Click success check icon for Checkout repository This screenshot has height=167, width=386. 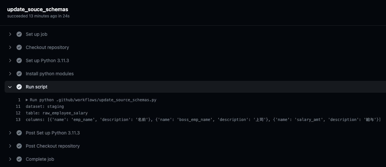click(x=19, y=47)
